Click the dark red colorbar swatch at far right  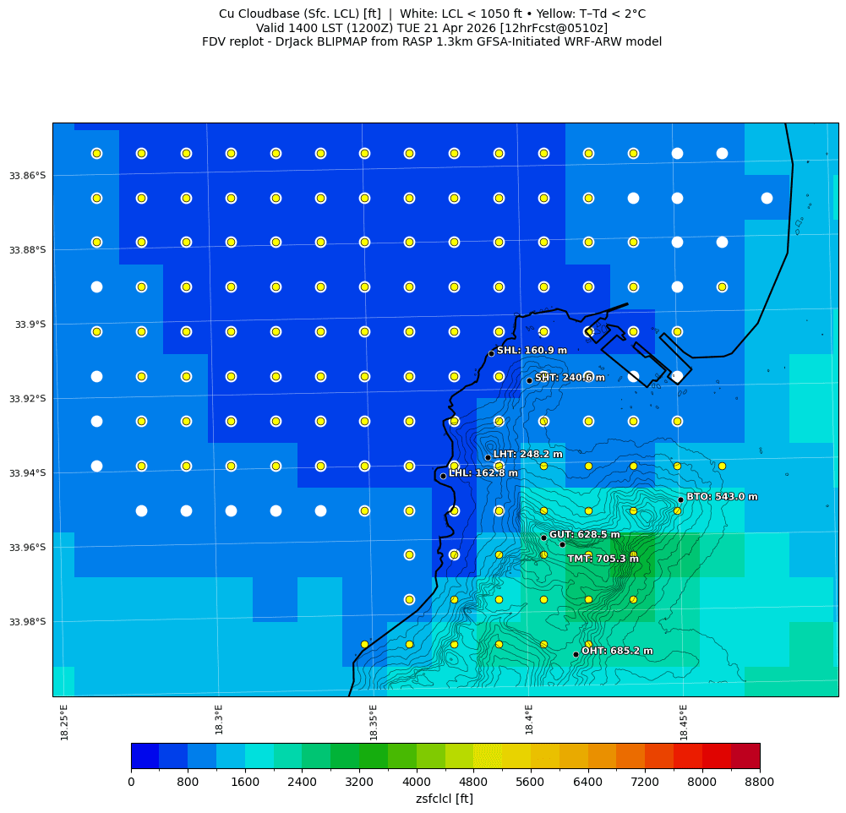pos(745,756)
